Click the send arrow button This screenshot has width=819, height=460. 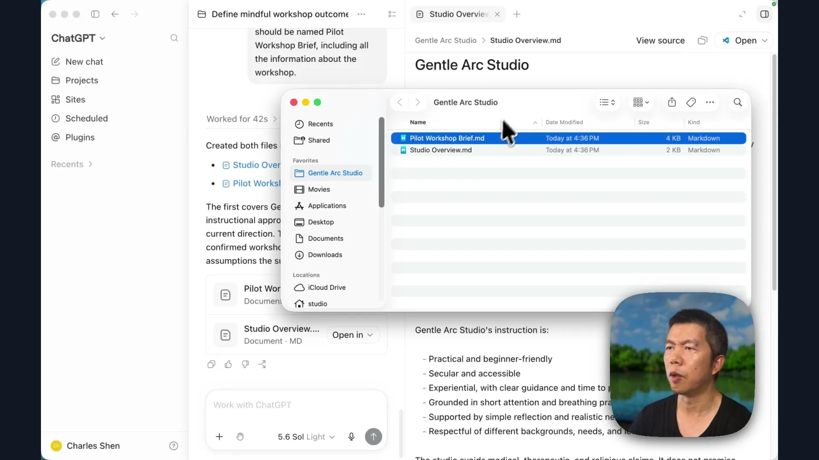(373, 437)
